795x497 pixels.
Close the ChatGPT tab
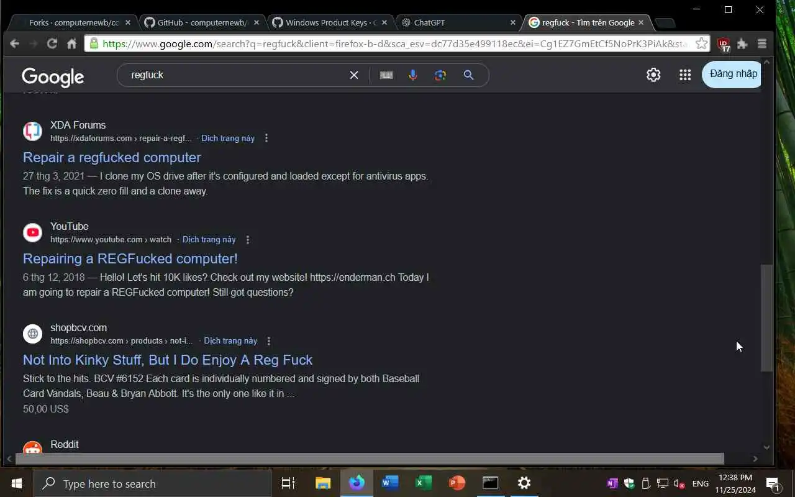[x=513, y=22]
